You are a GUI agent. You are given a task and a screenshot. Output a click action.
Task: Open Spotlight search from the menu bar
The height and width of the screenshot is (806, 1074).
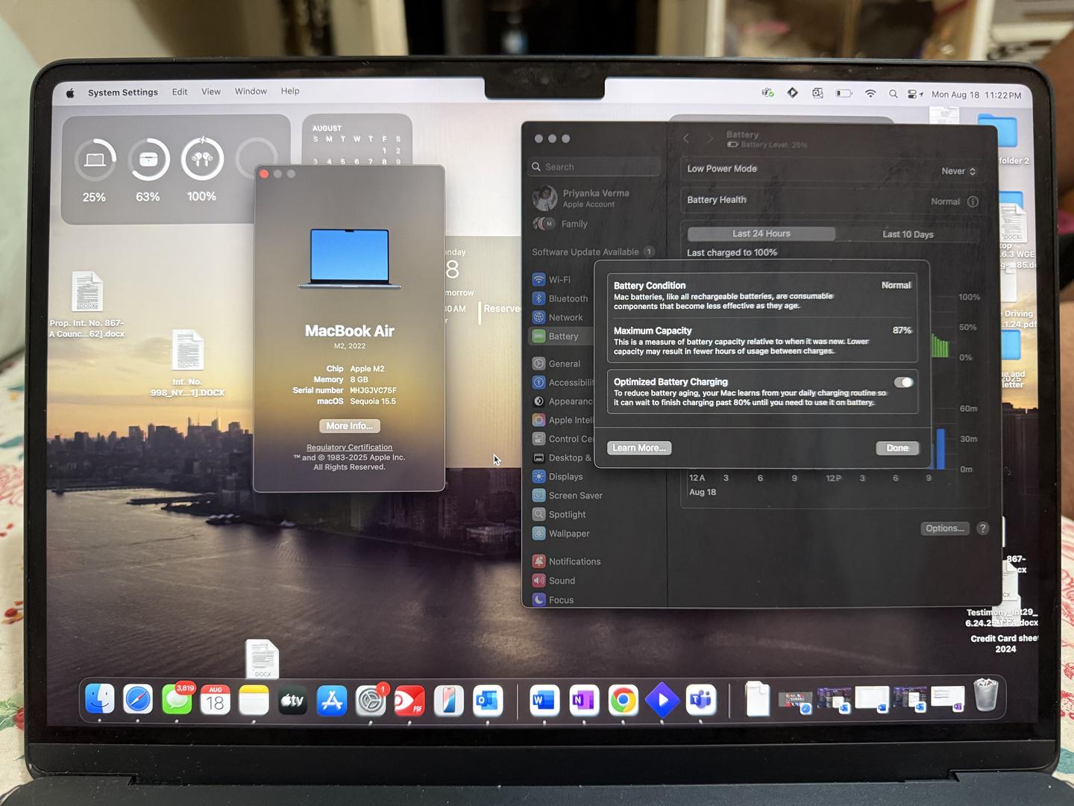click(x=893, y=94)
